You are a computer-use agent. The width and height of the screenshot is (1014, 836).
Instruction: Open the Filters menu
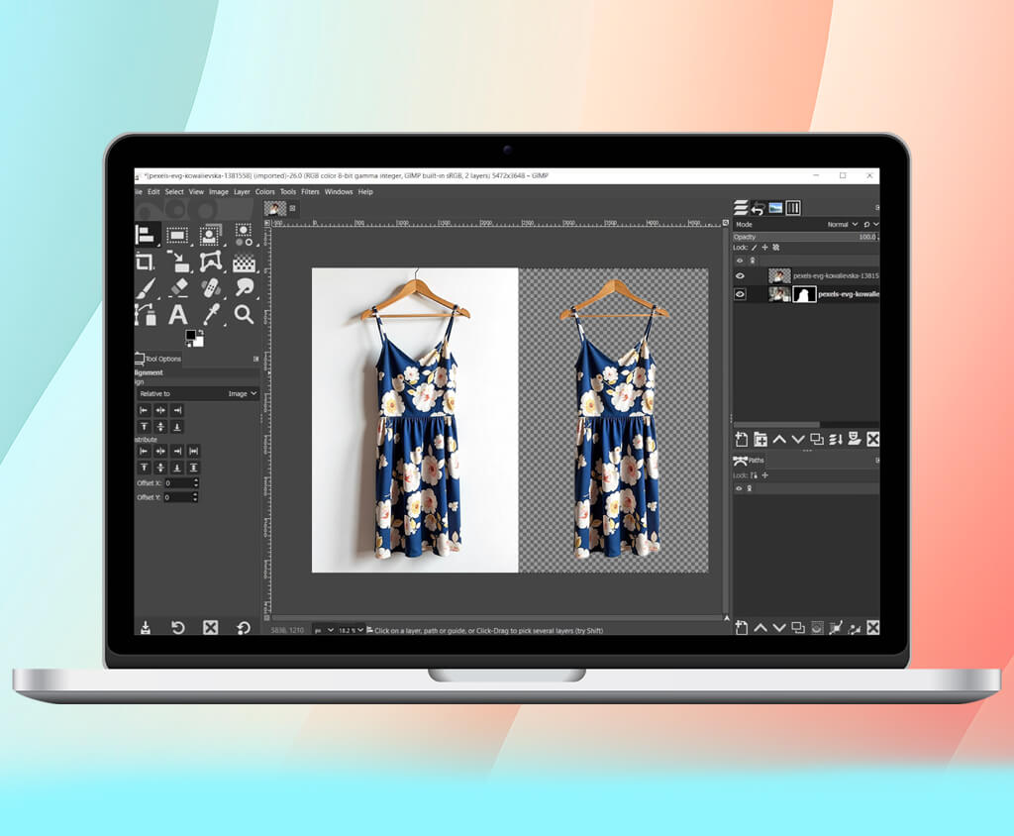click(310, 191)
